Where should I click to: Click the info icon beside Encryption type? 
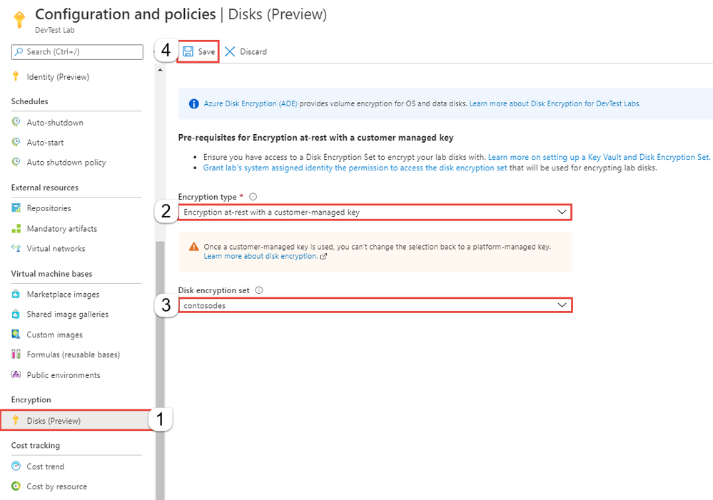coord(253,197)
